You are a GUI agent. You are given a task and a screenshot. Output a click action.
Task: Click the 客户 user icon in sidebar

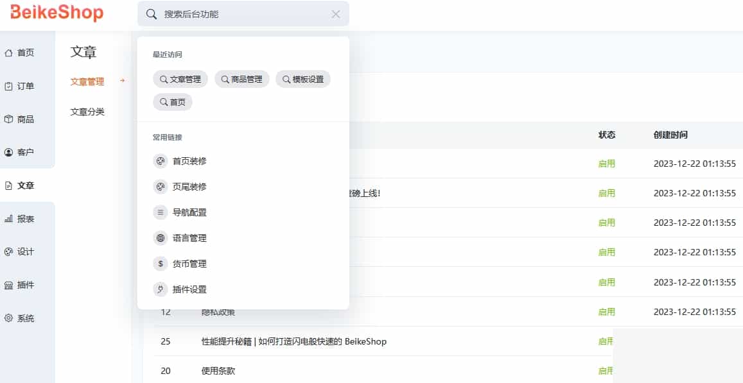click(8, 153)
